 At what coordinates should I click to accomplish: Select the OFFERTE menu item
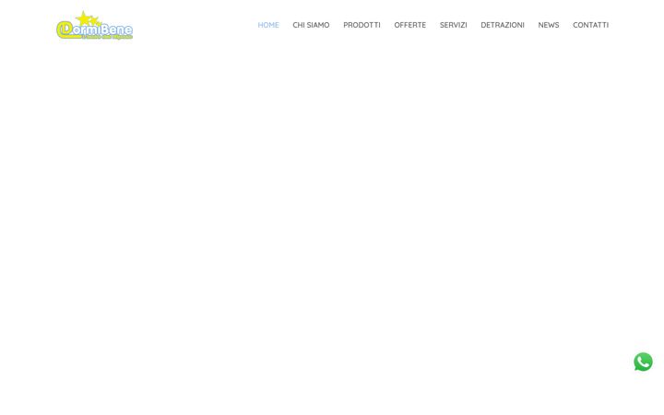409,25
